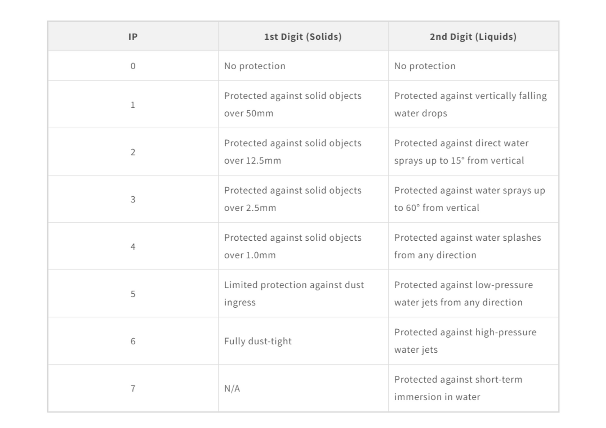Click the 'Fully dust-tight' cell

[258, 341]
